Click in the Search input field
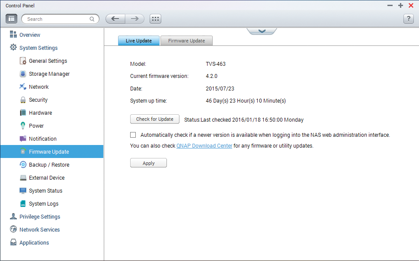This screenshot has height=261, width=419. [x=57, y=19]
